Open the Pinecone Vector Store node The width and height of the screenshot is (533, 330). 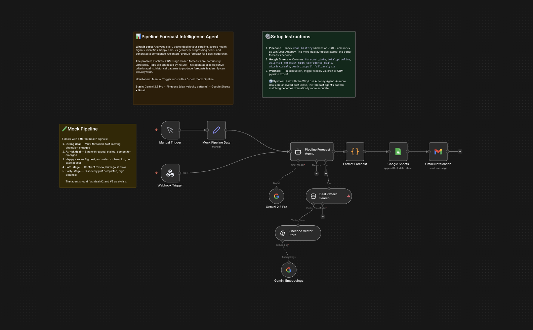point(298,233)
